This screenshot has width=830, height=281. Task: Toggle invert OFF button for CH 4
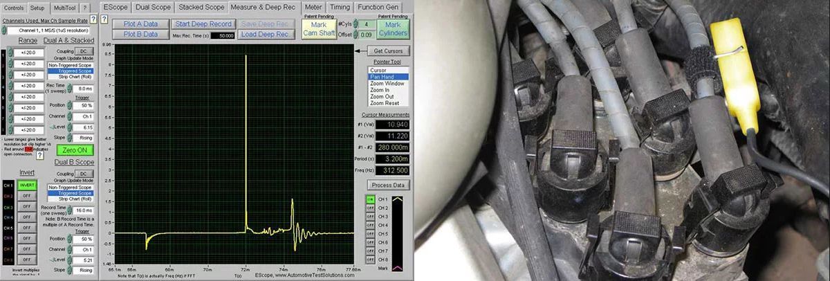coord(27,217)
